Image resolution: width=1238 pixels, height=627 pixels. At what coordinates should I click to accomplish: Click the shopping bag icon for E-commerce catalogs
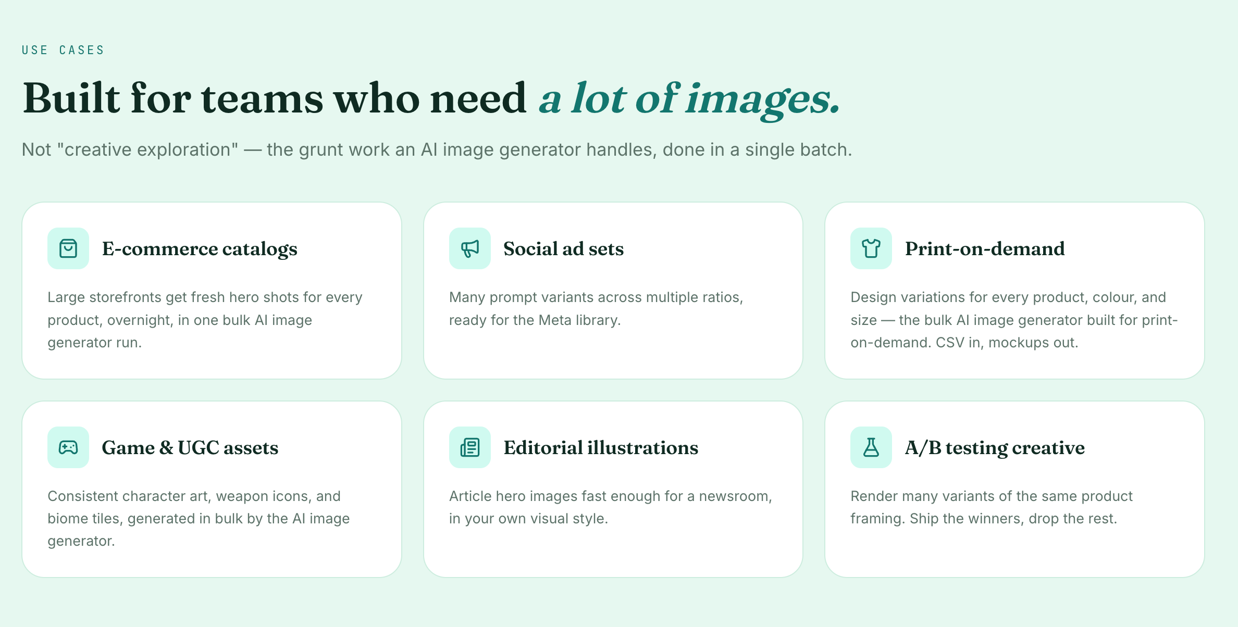68,248
